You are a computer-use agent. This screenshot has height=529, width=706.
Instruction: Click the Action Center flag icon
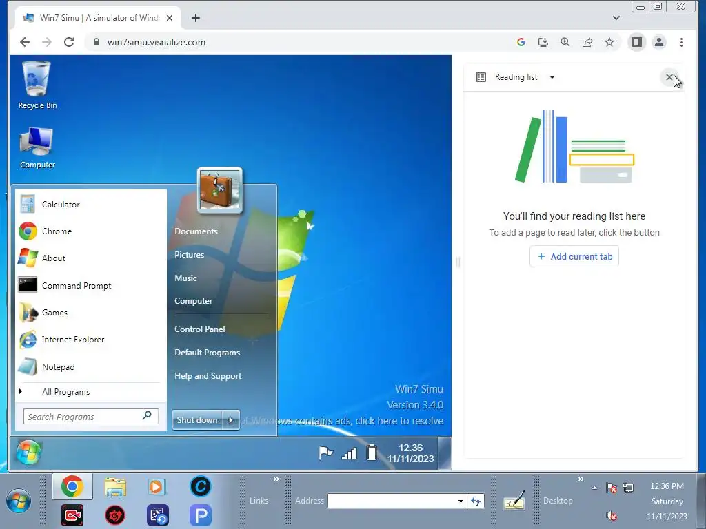(x=325, y=453)
